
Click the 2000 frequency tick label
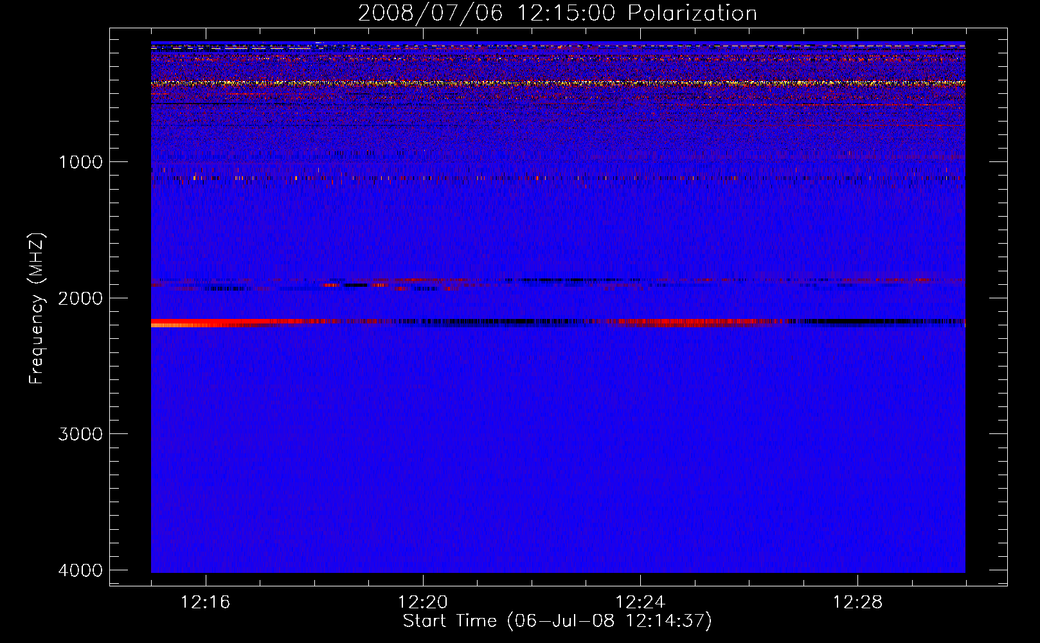pyautogui.click(x=80, y=298)
